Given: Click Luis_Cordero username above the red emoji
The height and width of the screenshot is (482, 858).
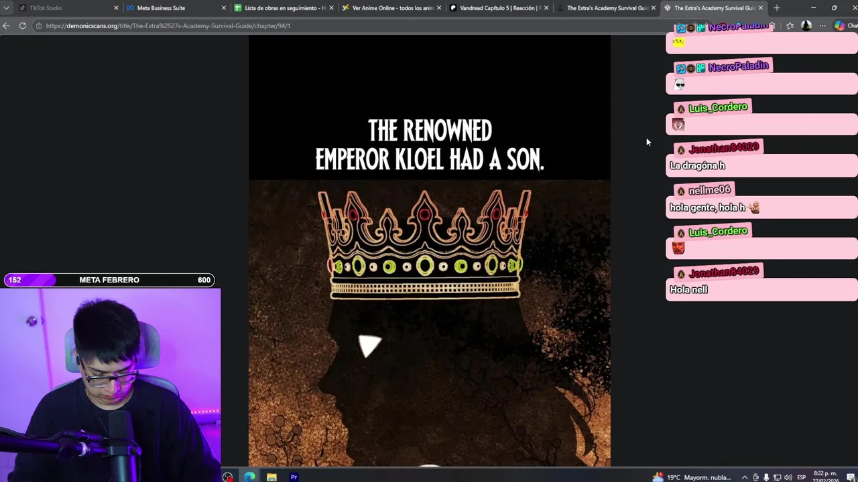Looking at the screenshot, I should pyautogui.click(x=717, y=231).
